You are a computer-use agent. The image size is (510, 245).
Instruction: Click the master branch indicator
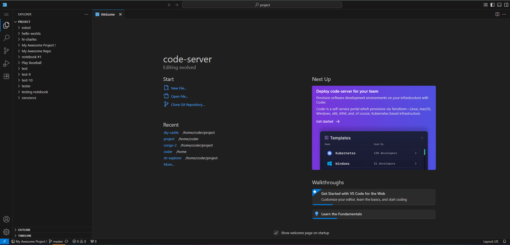click(56, 241)
